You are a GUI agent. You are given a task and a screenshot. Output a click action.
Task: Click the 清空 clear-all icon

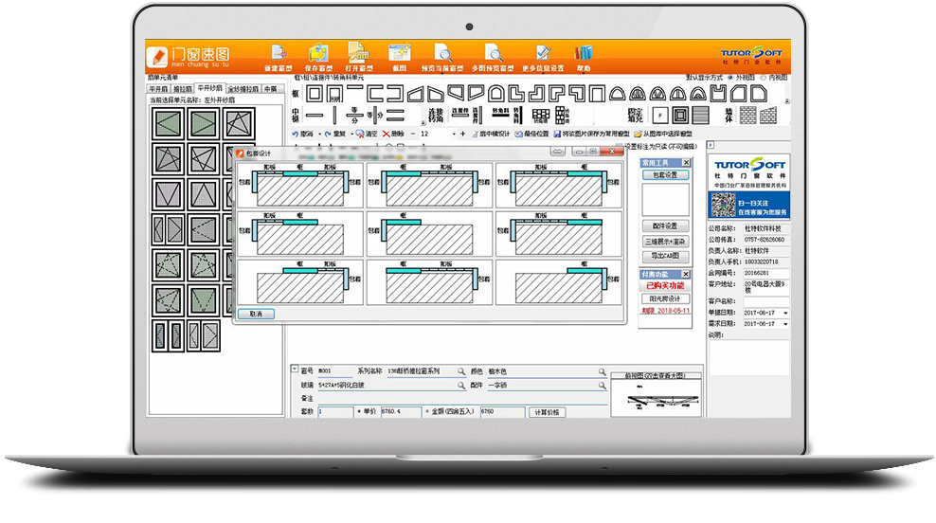tap(360, 134)
